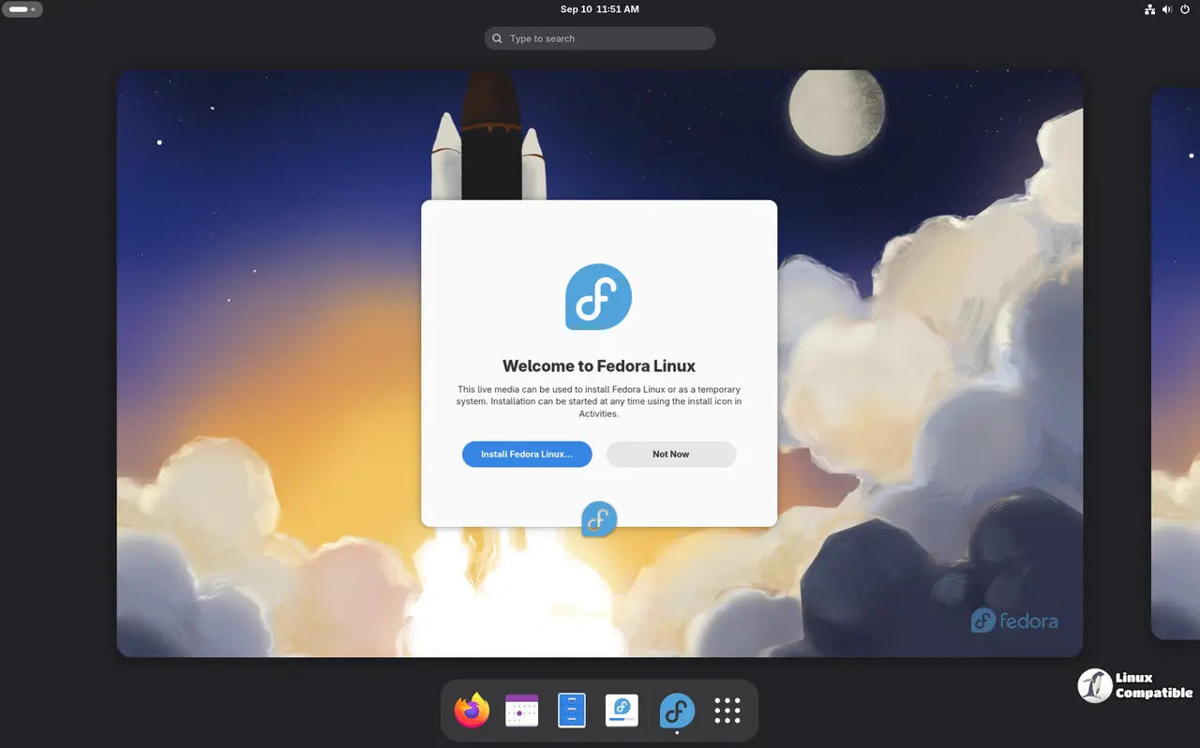Launch Firefox from the dock
Viewport: 1200px width, 748px height.
(472, 711)
